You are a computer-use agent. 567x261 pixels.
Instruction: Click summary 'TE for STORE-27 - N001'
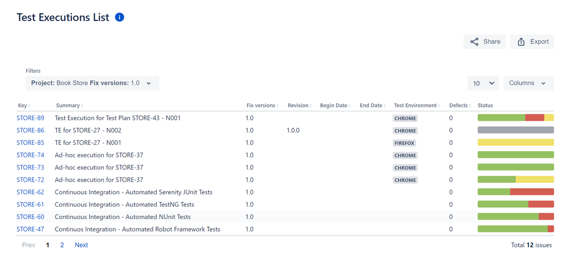point(88,143)
